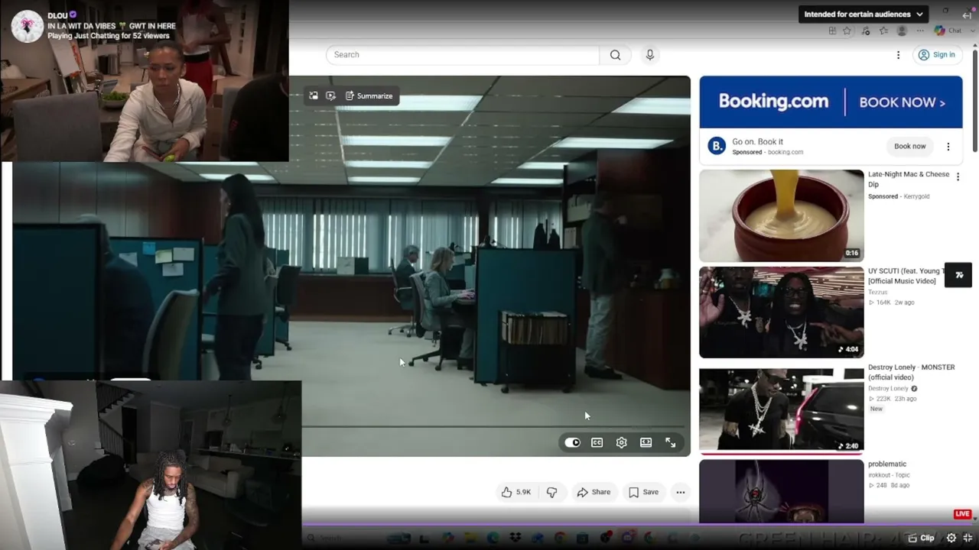Share the video

[x=594, y=492]
